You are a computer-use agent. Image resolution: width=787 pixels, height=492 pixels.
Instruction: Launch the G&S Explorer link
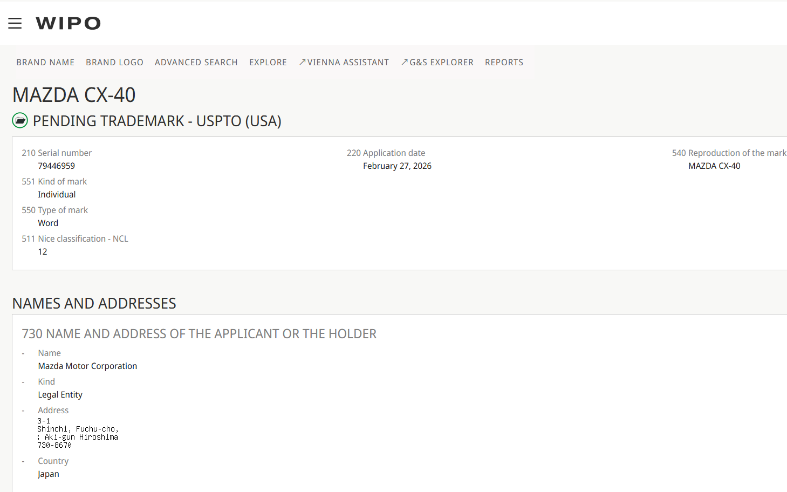coord(441,63)
